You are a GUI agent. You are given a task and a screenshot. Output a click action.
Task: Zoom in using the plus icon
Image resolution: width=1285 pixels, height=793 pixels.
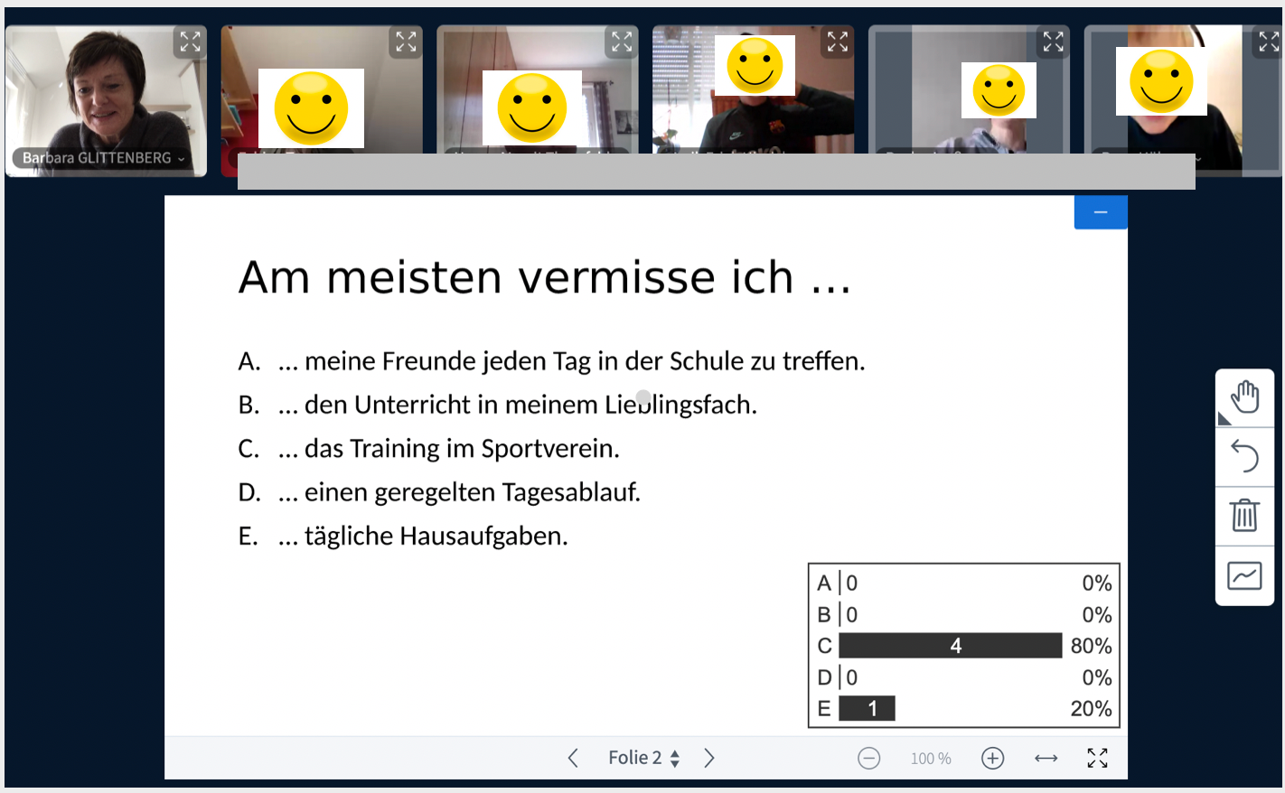[992, 758]
